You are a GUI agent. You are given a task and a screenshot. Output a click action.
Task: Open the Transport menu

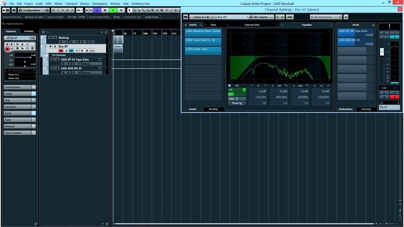71,4
